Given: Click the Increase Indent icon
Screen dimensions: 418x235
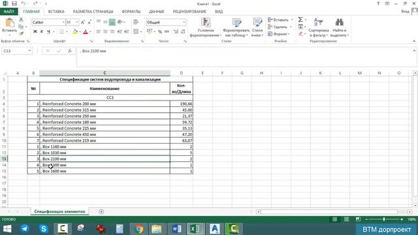Looking at the screenshot, I should (x=127, y=32).
